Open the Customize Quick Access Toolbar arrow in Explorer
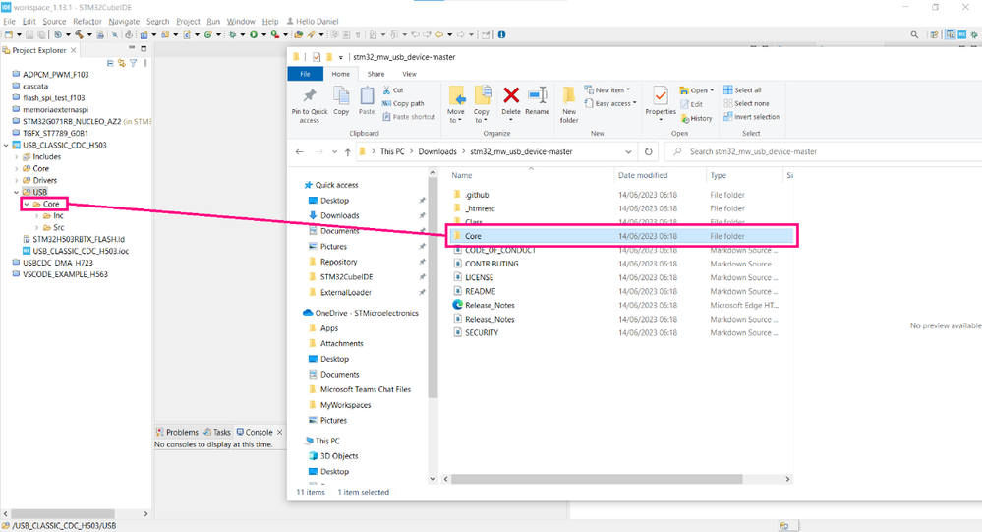 coord(341,58)
